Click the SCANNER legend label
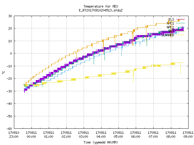The height and width of the screenshot is (145, 194). (x=168, y=35)
